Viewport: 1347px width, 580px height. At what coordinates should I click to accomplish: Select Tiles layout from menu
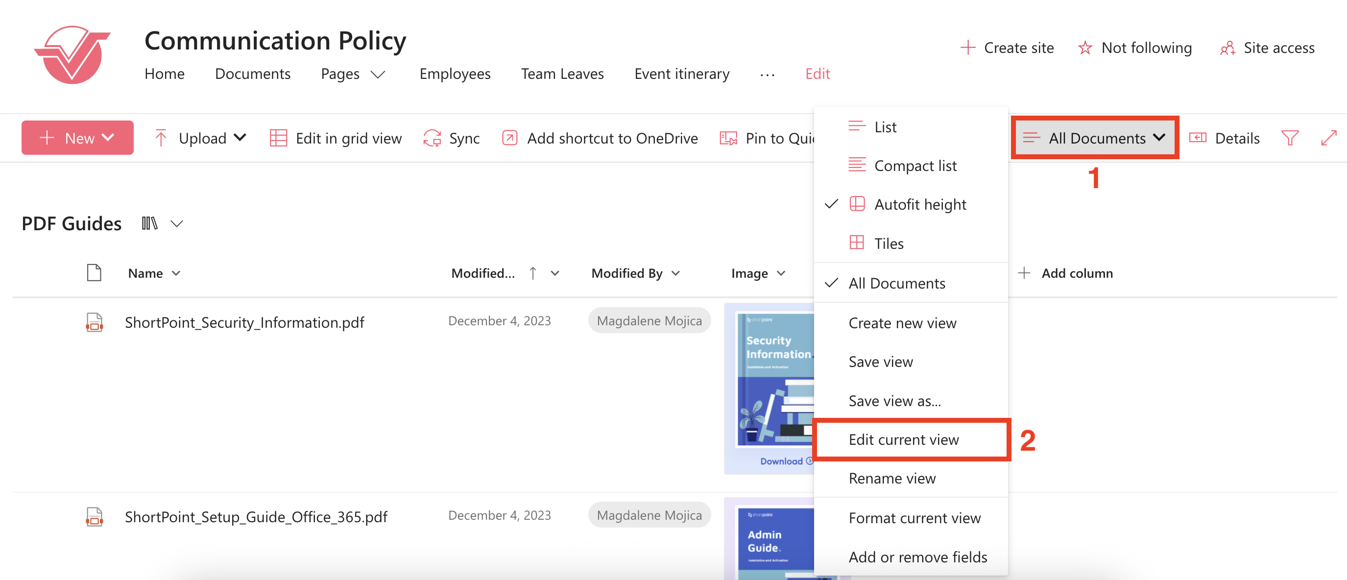coord(889,244)
